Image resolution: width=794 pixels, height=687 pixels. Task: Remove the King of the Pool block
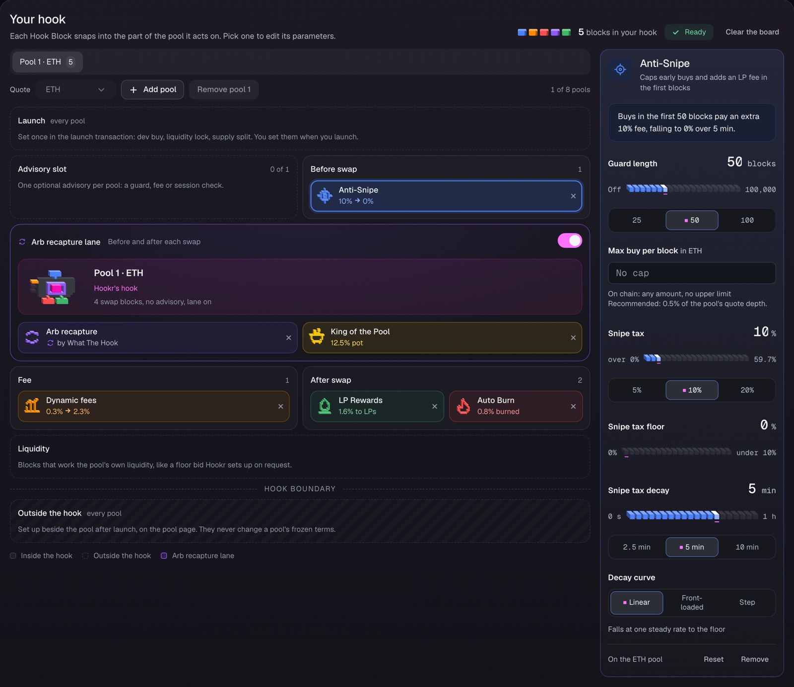(x=573, y=338)
